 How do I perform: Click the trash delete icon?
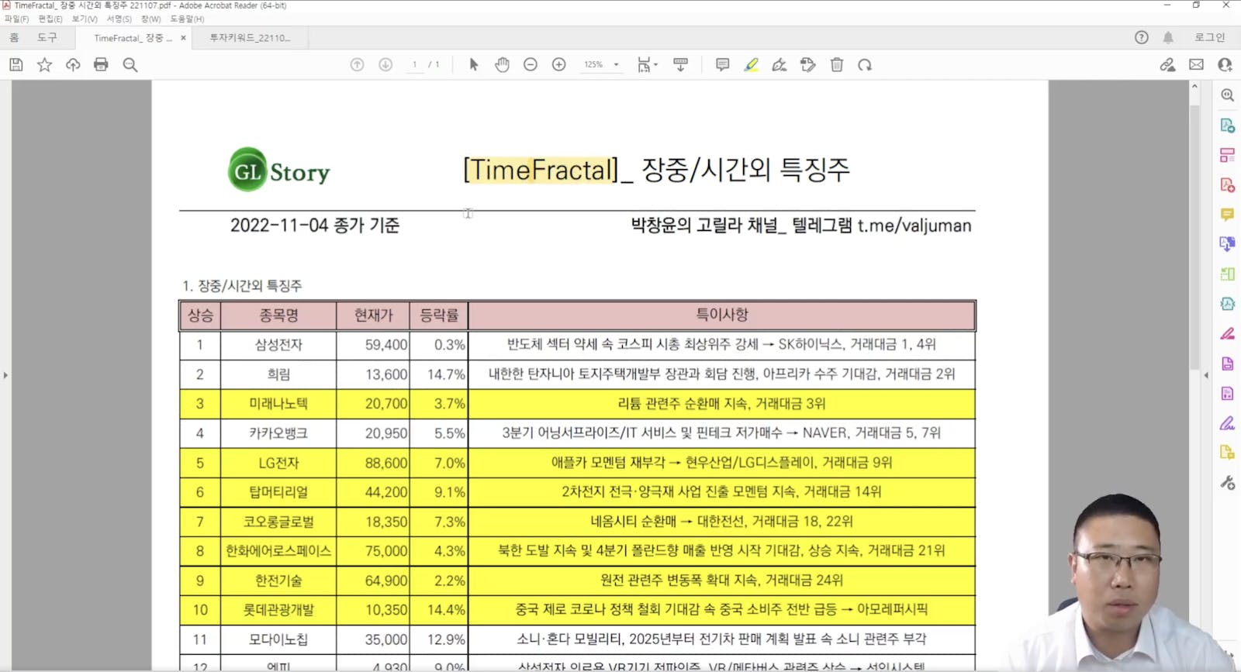836,65
